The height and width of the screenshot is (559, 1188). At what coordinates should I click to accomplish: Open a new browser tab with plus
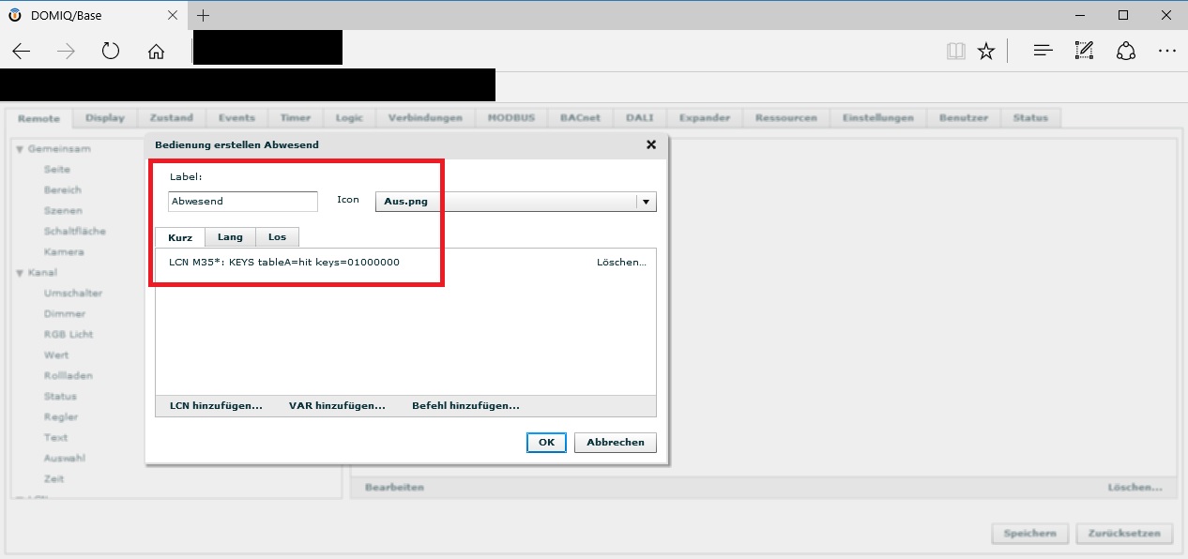[x=204, y=15]
